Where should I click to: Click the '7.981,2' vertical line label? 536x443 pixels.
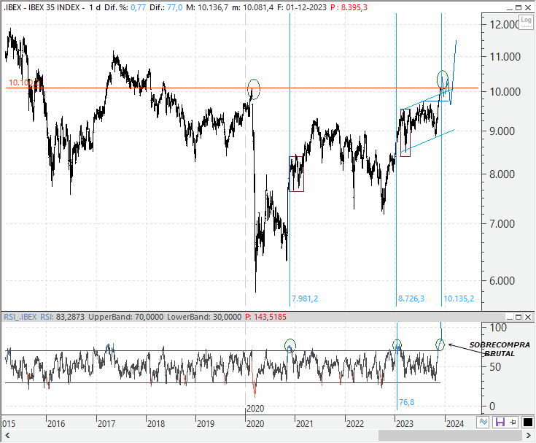305,298
